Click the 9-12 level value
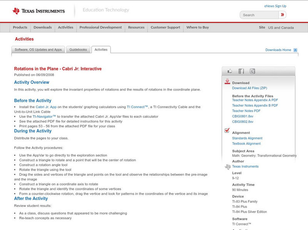308x230 pixels. tap(235, 178)
